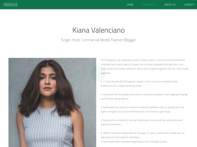Click the chart topping hit songs bullet
The height and width of the screenshot is (147, 197).
[144, 97]
